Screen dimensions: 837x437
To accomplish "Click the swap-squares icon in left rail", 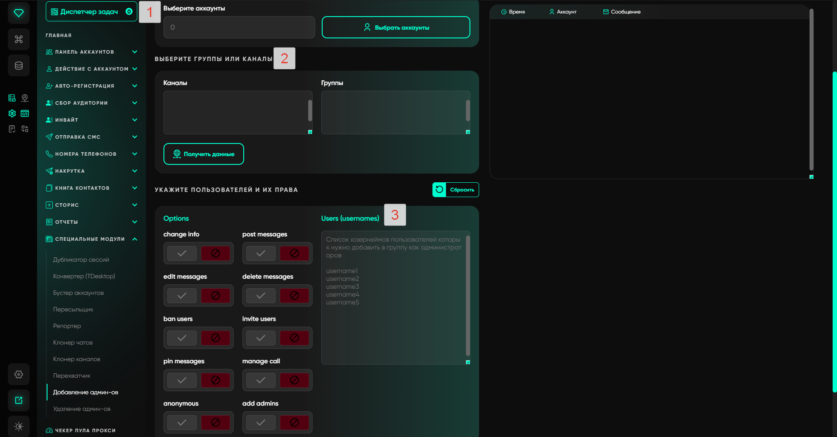I will (25, 129).
